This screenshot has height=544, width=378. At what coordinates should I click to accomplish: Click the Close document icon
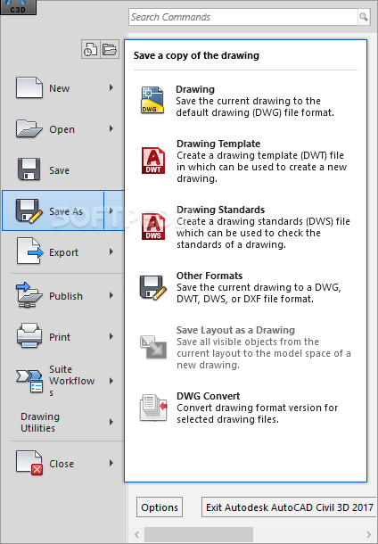click(x=29, y=463)
